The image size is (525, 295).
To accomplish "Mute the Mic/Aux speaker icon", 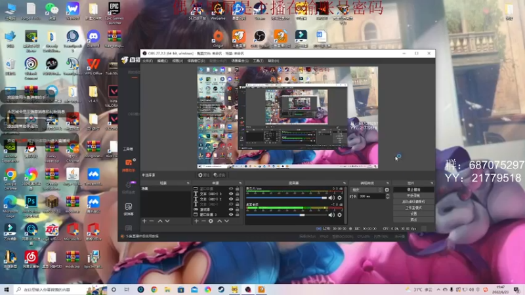I will coord(331,198).
